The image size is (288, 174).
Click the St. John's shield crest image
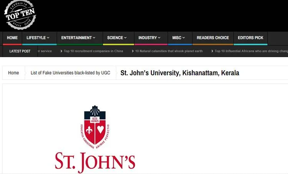pos(95,127)
